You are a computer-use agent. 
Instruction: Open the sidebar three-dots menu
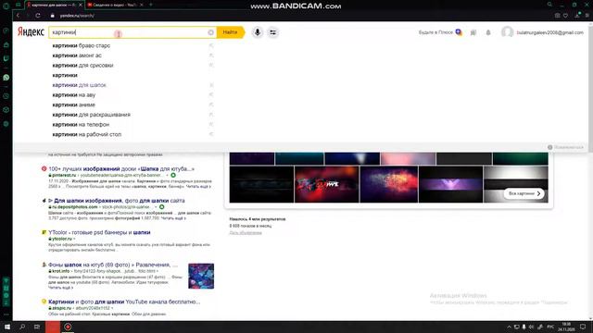6,314
